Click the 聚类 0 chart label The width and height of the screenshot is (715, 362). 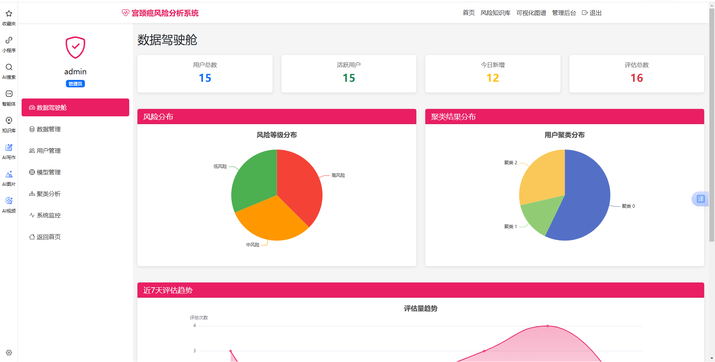[x=628, y=206]
